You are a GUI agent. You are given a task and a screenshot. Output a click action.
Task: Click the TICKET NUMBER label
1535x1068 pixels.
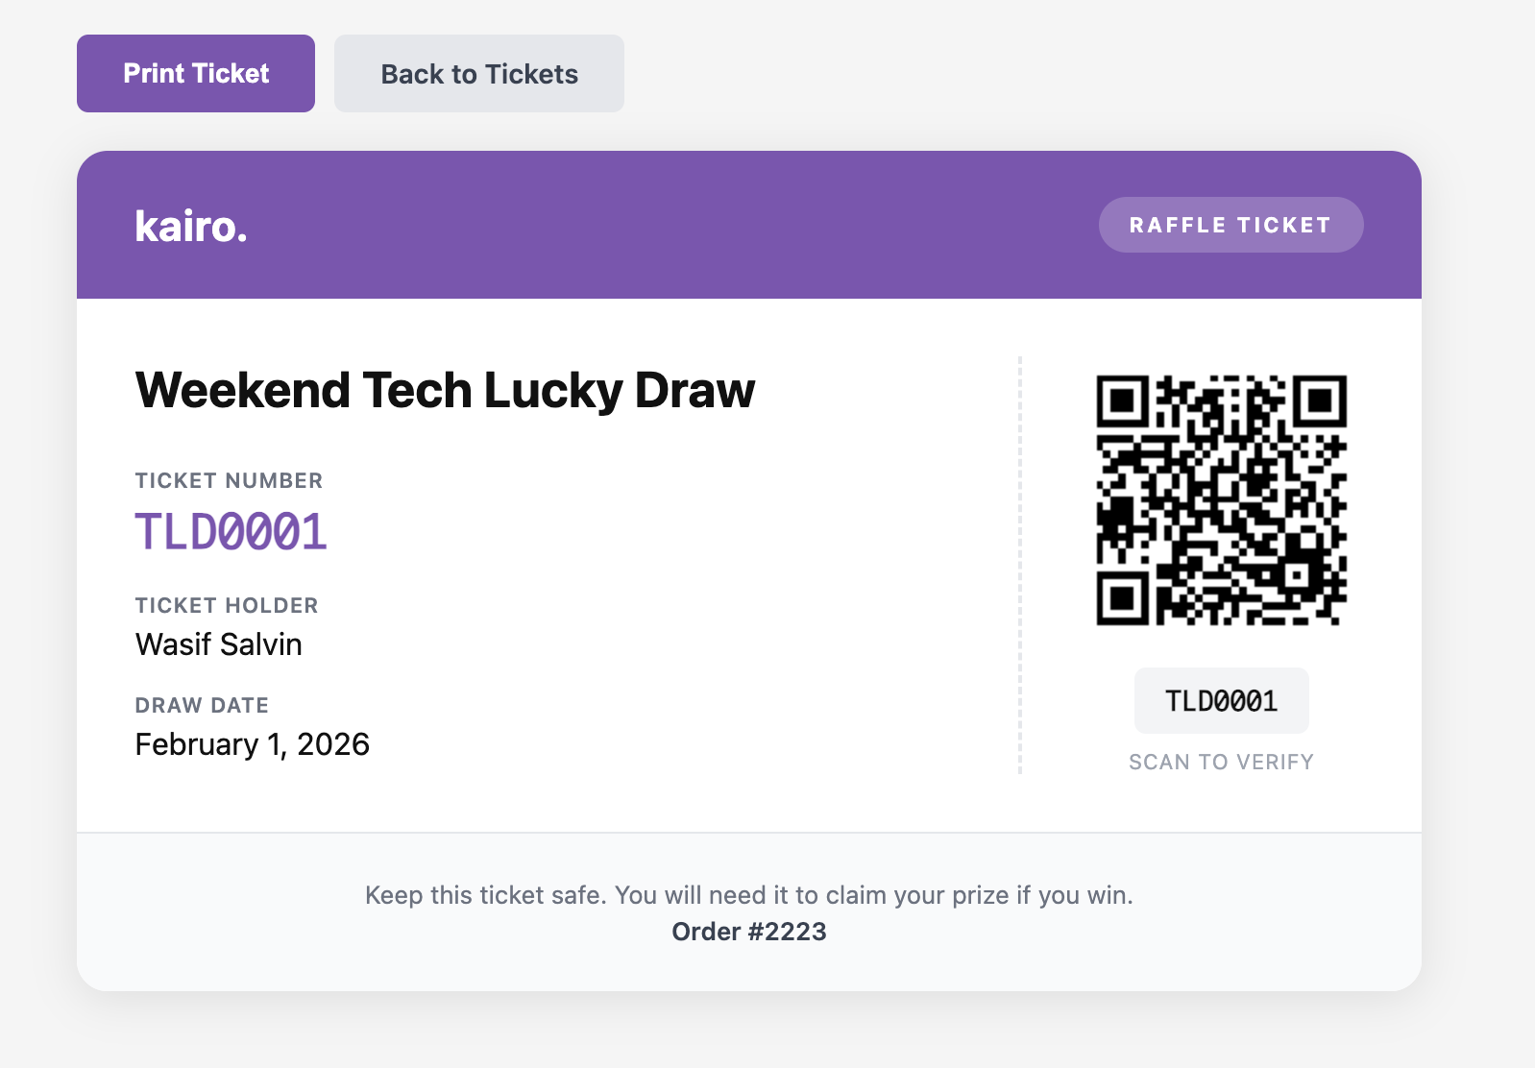(x=229, y=480)
